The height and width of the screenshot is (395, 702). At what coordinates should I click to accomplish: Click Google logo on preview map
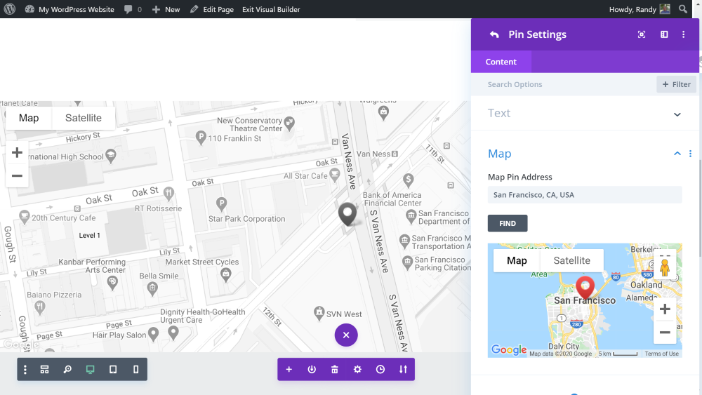pos(508,349)
